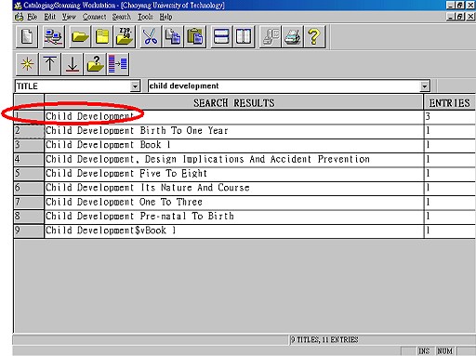Select 'Child Development One To Three'
Image resolution: width=476 pixels, height=356 pixels.
tap(234, 203)
